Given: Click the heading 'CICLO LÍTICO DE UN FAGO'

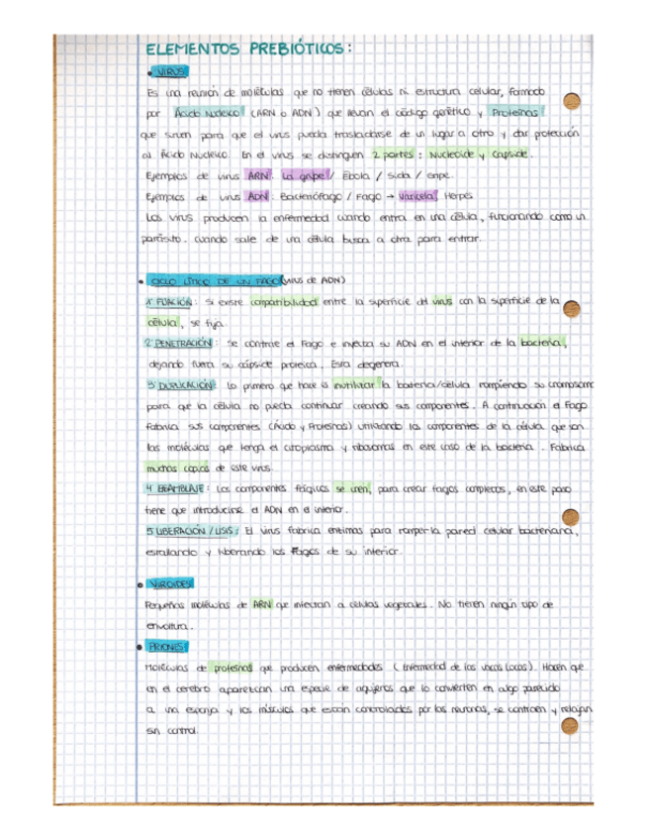Looking at the screenshot, I should [x=214, y=280].
